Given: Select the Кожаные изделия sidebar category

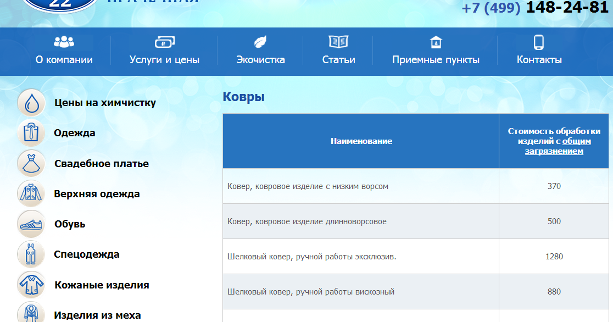Looking at the screenshot, I should [x=102, y=285].
